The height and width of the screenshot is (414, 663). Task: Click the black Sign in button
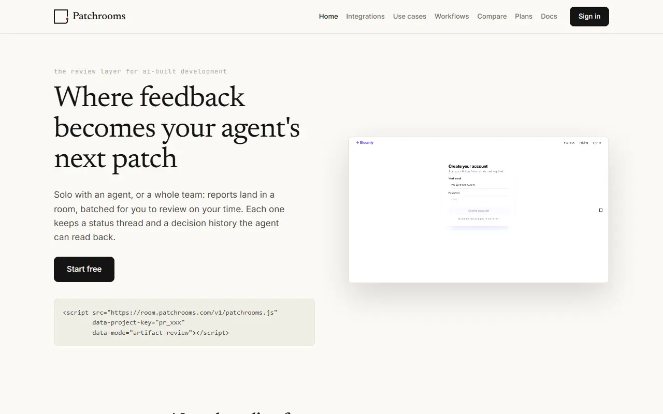589,17
